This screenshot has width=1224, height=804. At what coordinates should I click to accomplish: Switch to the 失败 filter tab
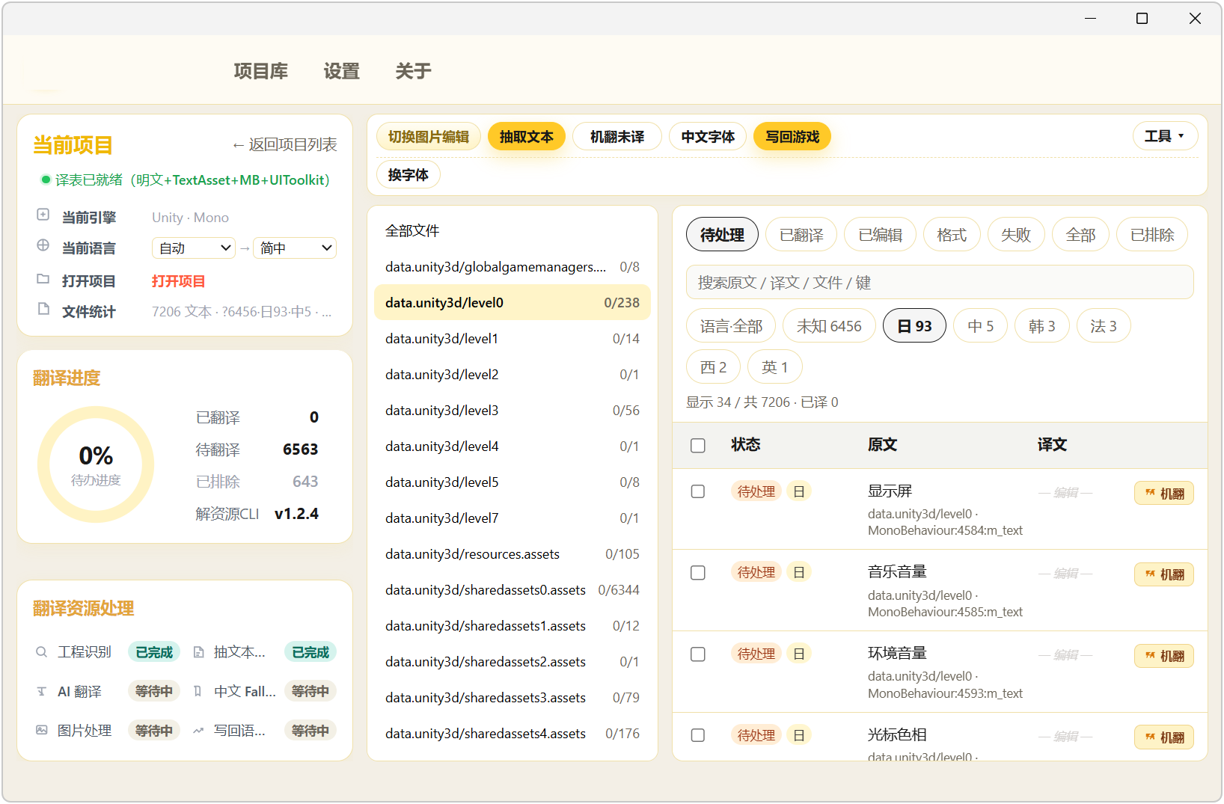click(x=1016, y=235)
